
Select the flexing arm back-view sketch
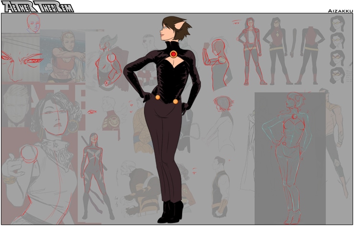click(217, 62)
